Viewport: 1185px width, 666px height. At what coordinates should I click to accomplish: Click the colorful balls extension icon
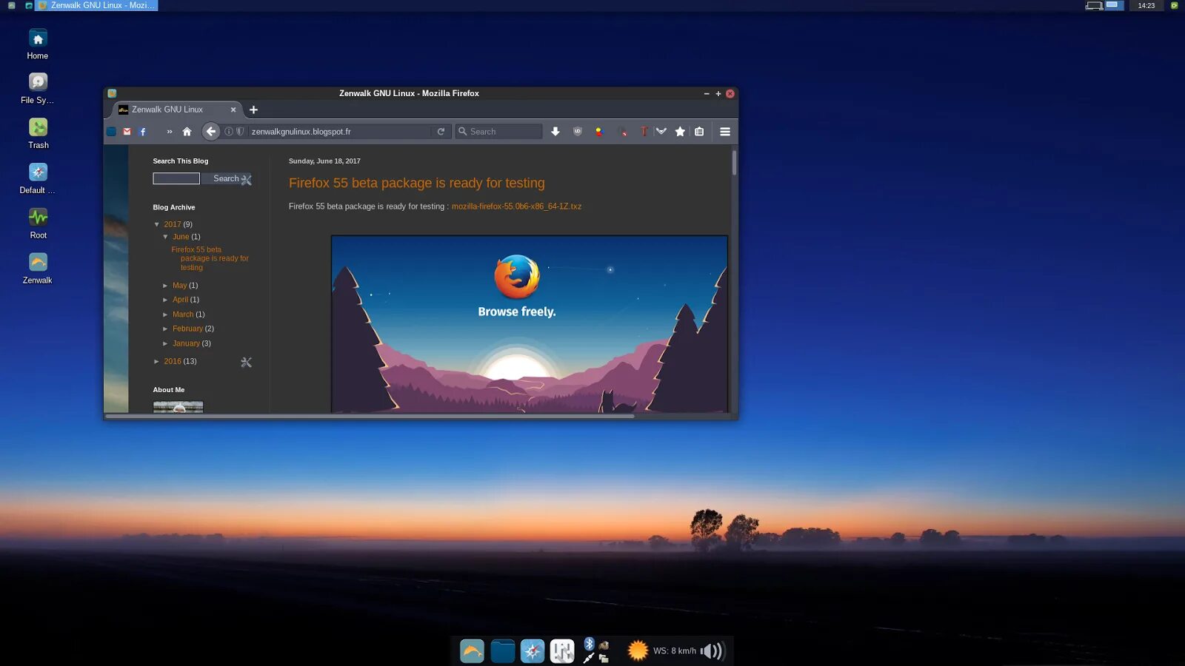[x=599, y=132]
